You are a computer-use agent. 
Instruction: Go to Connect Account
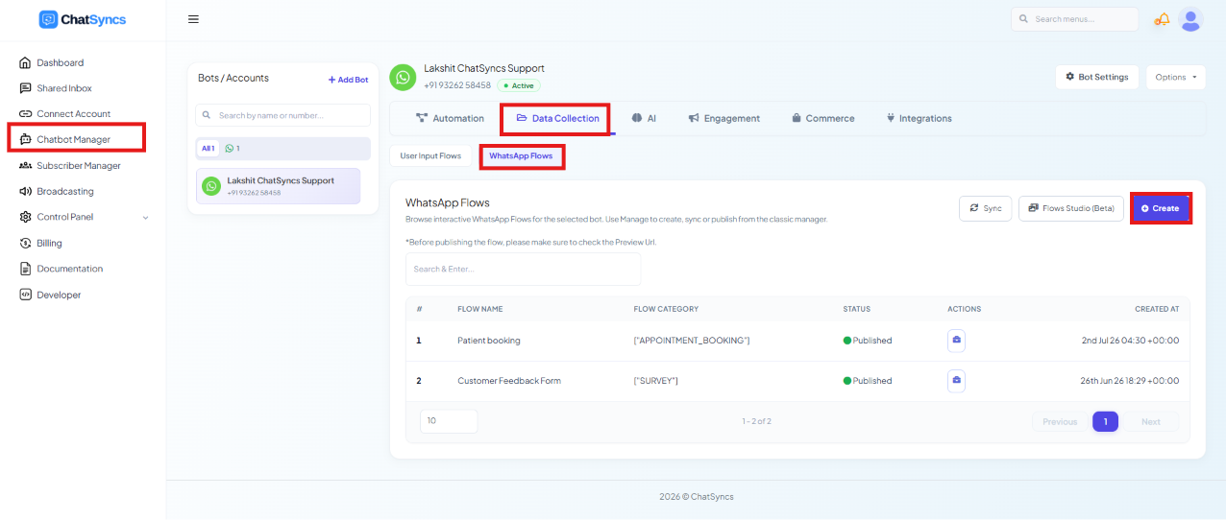click(x=73, y=114)
